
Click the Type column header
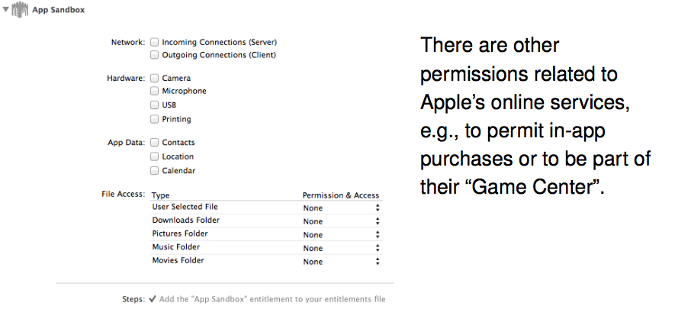click(x=161, y=195)
